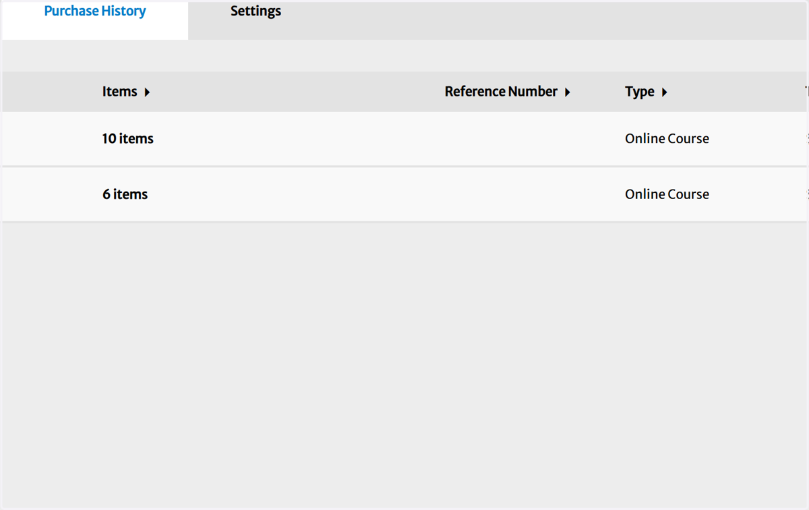Click the arrow next to Type

(x=664, y=92)
